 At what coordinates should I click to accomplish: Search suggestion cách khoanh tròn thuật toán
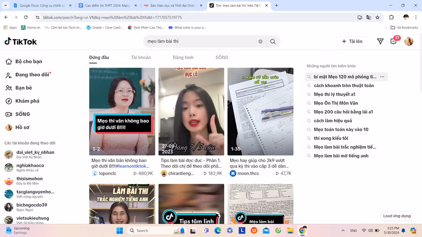click(344, 86)
